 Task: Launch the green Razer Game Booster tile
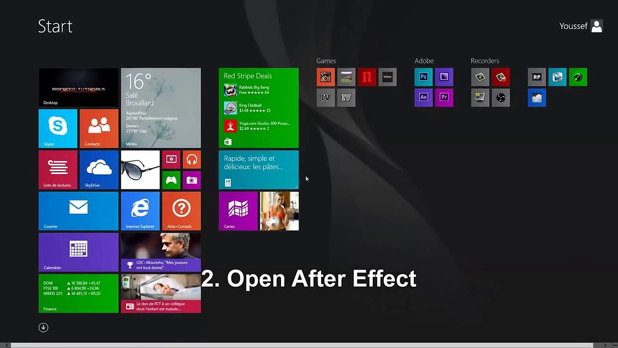tap(578, 77)
